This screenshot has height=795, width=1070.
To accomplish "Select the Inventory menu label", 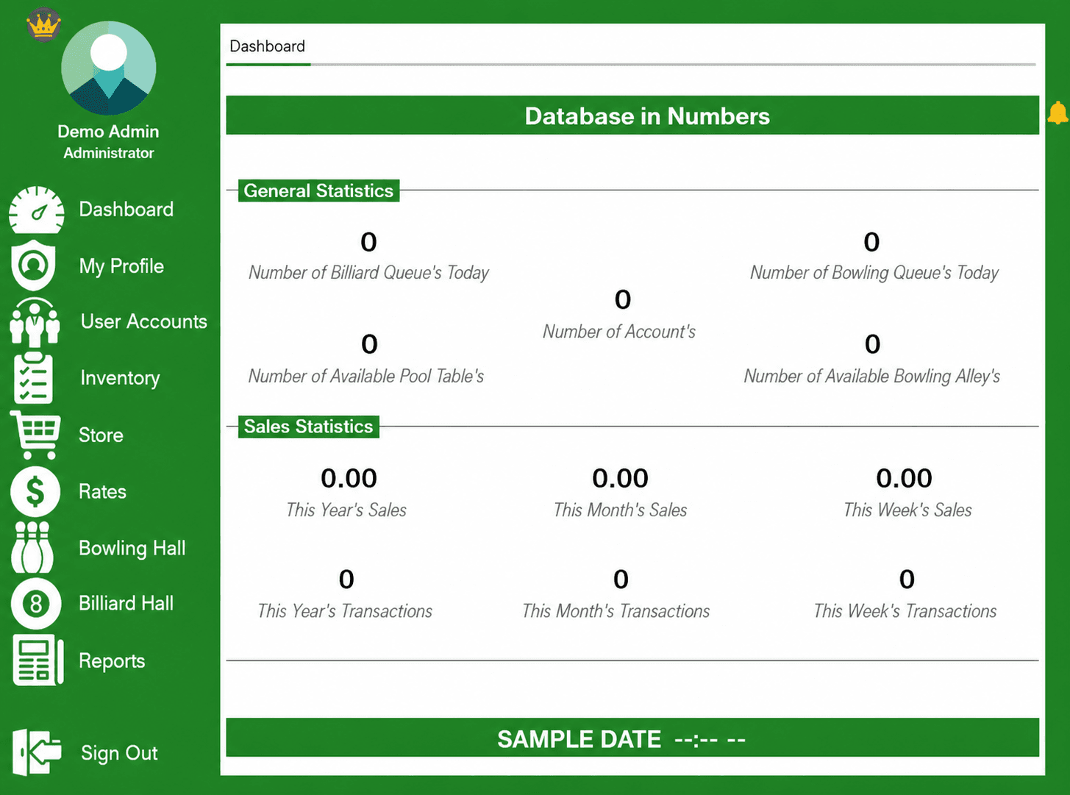I will click(120, 378).
